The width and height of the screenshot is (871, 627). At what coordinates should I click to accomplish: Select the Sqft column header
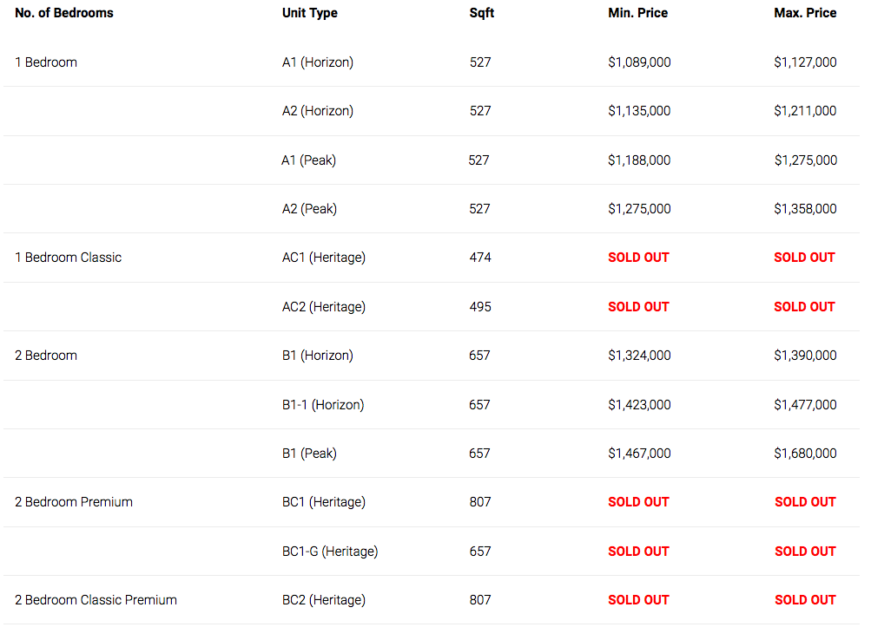coord(482,13)
